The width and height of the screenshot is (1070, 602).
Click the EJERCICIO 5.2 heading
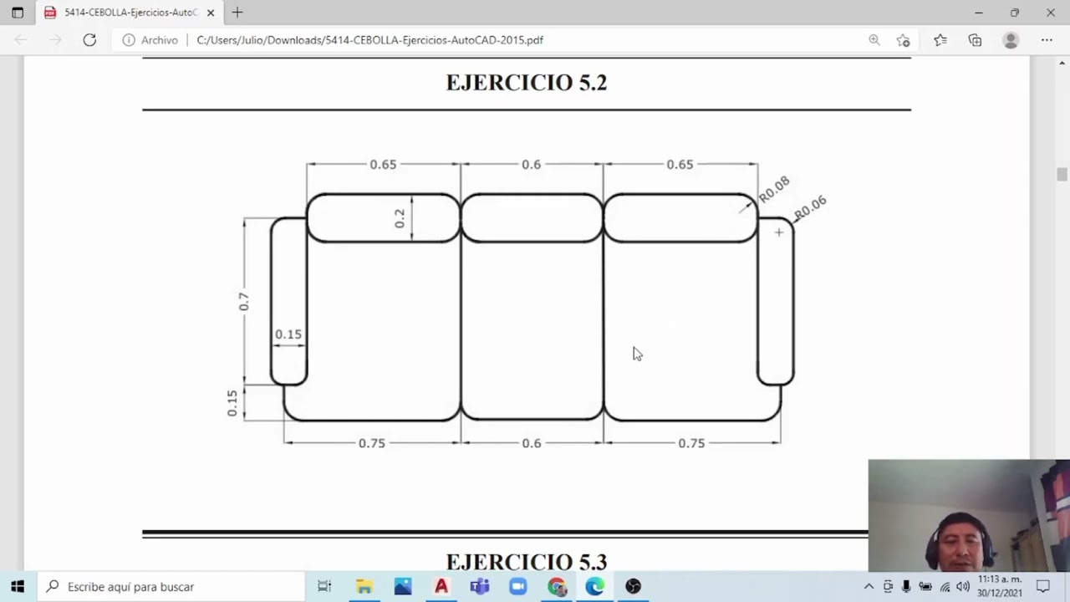526,82
